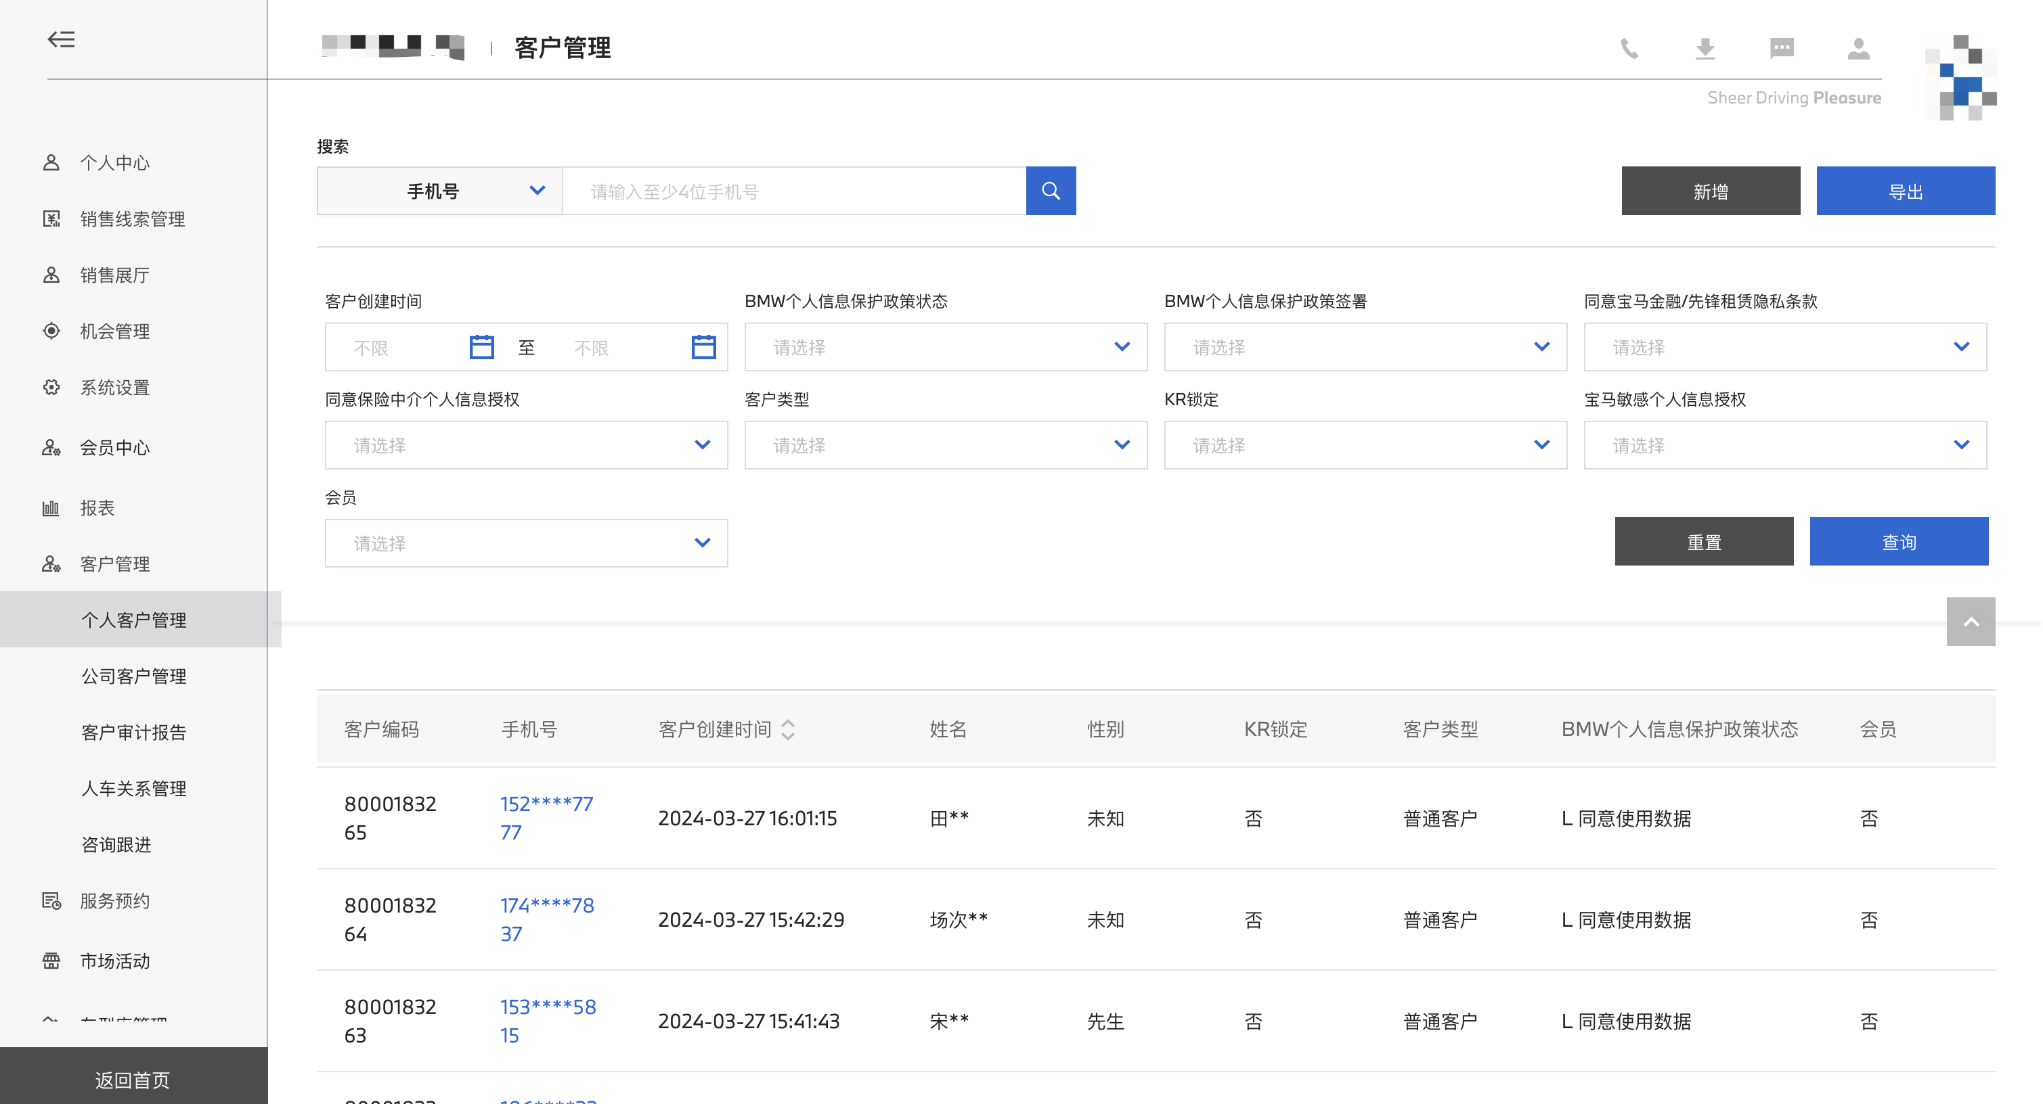Click the 重置 reset button

[1704, 541]
